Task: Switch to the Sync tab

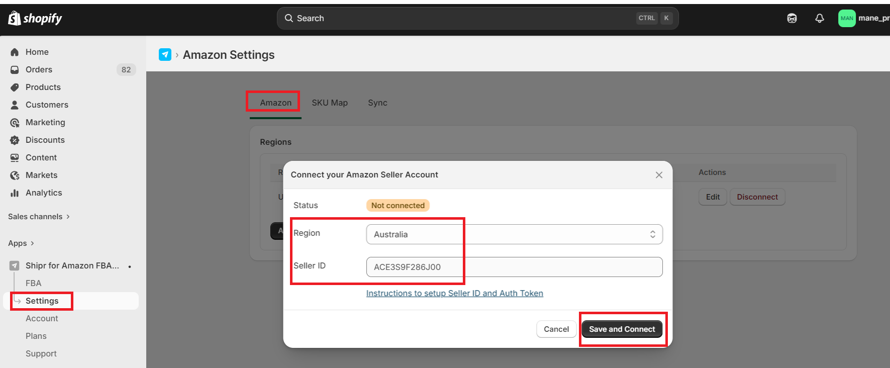Action: 377,103
